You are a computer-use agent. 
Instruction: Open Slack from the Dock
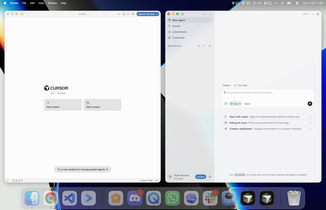210,198
